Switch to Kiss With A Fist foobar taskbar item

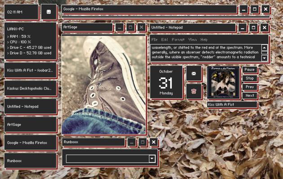[31, 70]
